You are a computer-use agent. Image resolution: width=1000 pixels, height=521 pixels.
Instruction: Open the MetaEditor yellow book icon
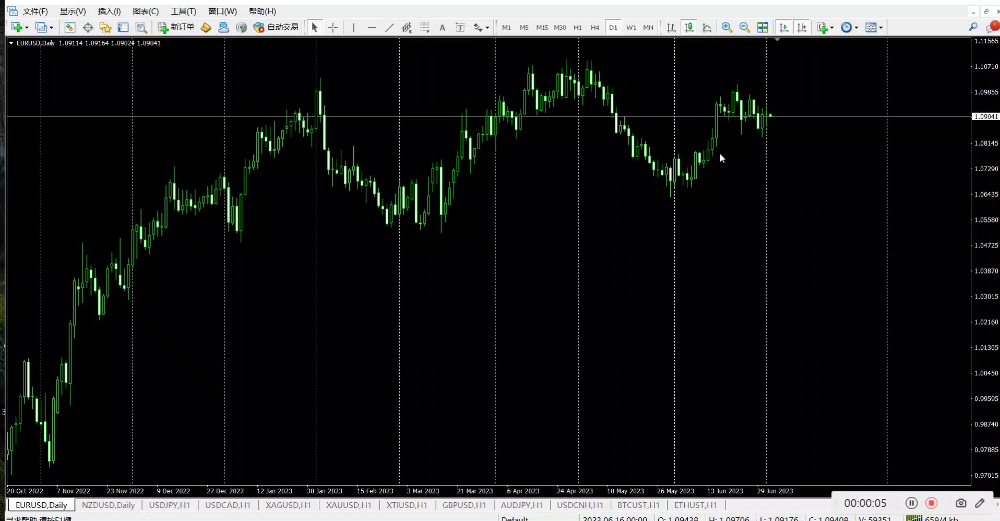point(206,27)
